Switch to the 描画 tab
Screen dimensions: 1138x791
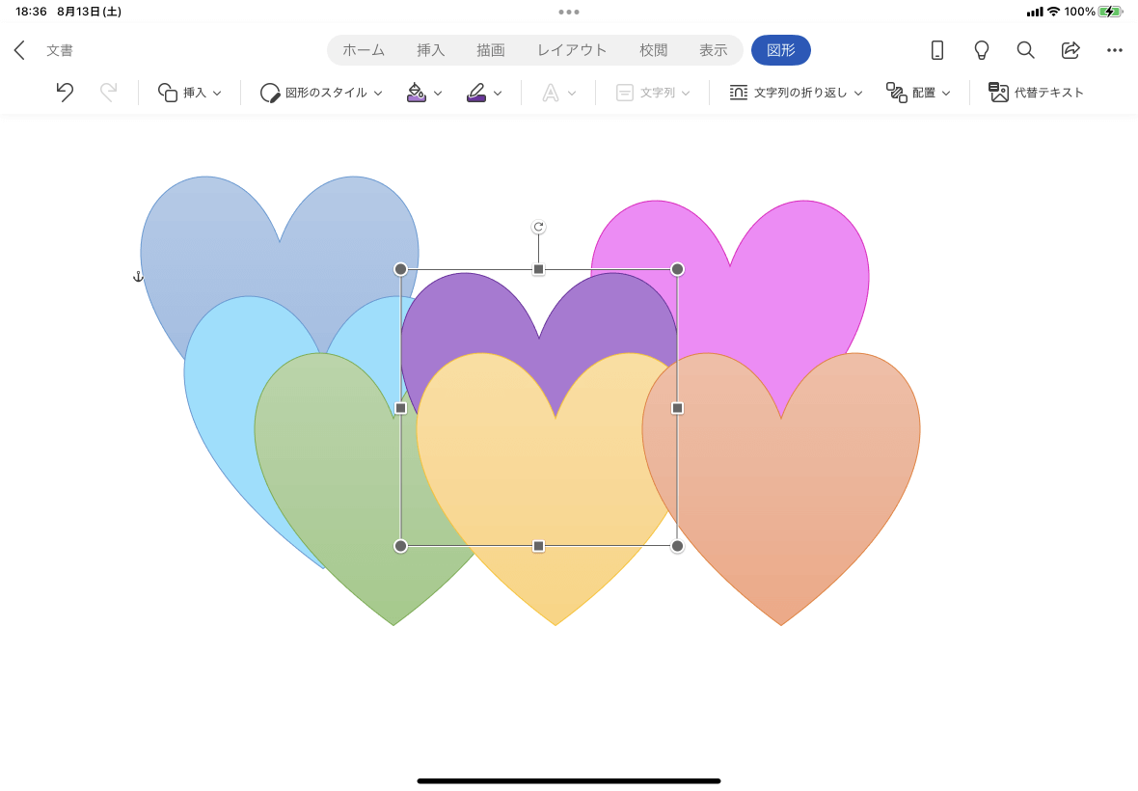(x=491, y=50)
